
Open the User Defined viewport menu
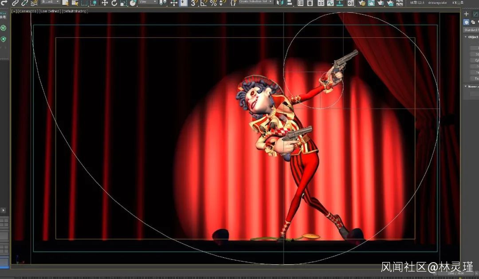(x=51, y=11)
